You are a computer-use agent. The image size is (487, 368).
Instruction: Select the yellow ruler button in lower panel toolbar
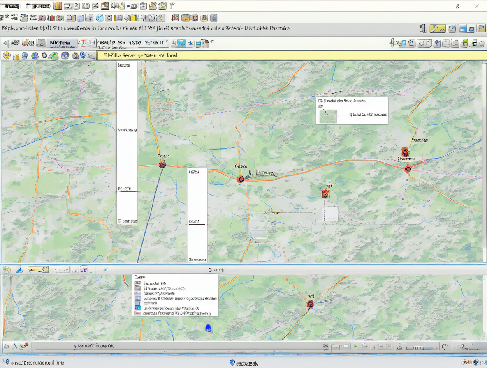pos(38,269)
